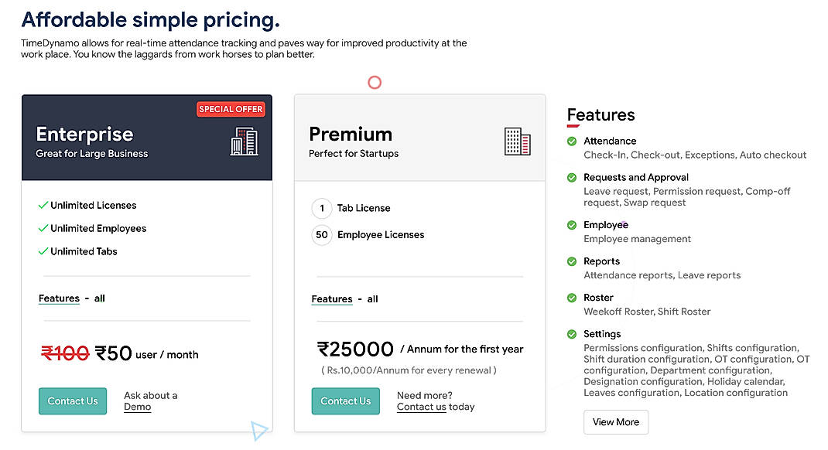Click View More to expand feature details
Screen dimensions: 828x450
point(615,422)
